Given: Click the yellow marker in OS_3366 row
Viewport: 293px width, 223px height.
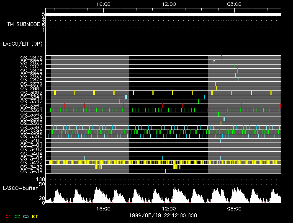Looking at the screenshot, I should tap(221, 123).
